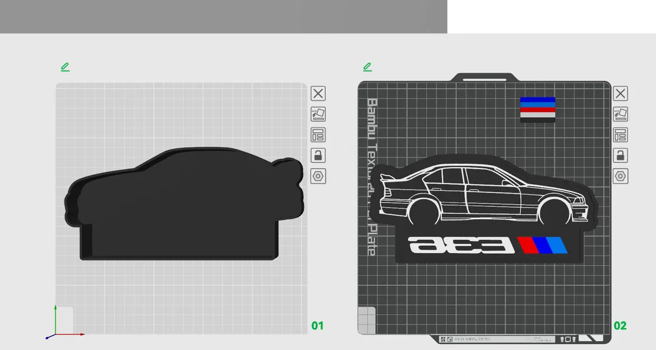Toggle the lock on plate 01
This screenshot has height=350, width=656.
tap(318, 155)
